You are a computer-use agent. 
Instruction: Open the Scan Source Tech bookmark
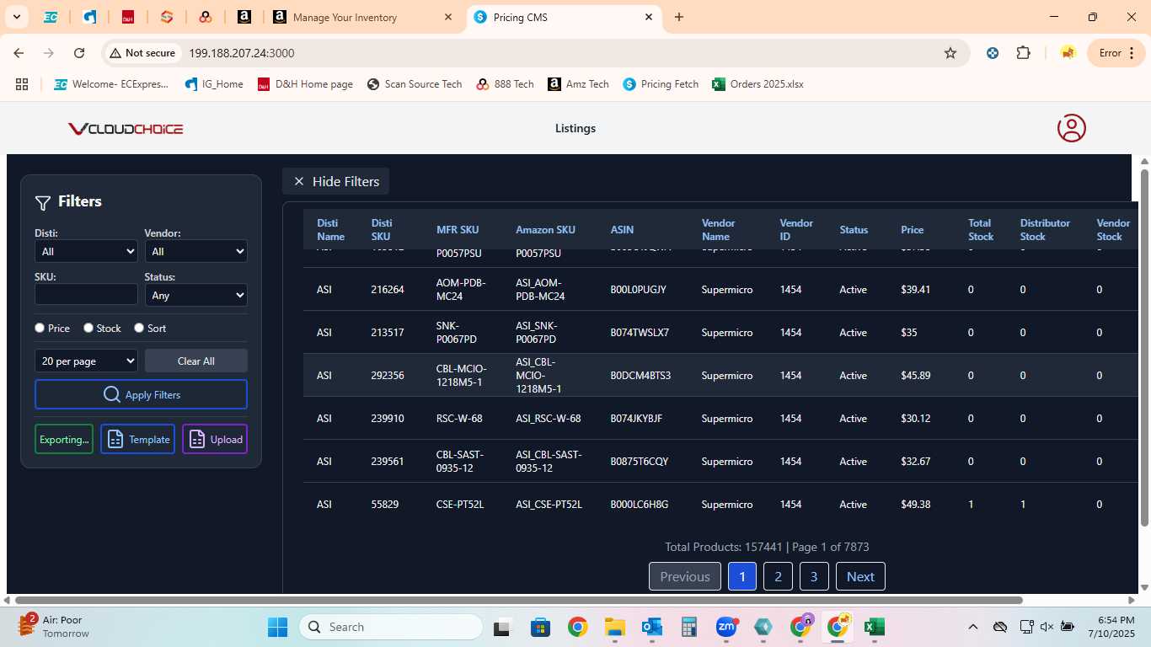415,84
